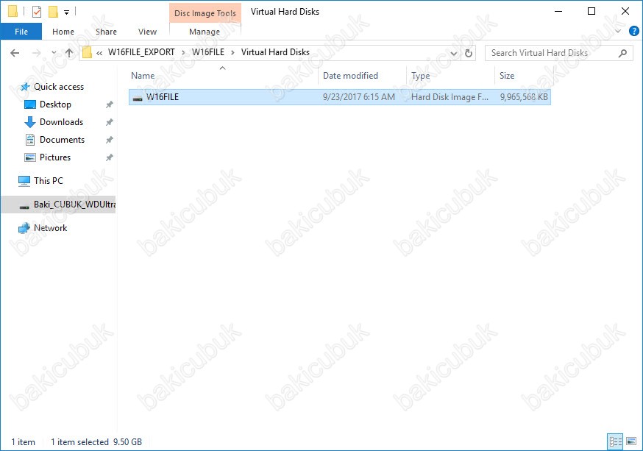Click the Hard Disk Image F... type cell
This screenshot has height=451, width=643.
tap(450, 97)
